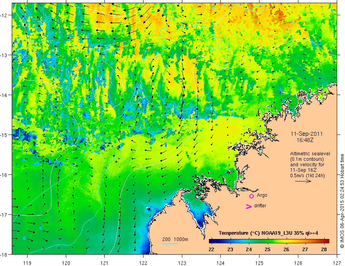Click the longitude axis label 127
Screen dimensions: 345x266
337,263
